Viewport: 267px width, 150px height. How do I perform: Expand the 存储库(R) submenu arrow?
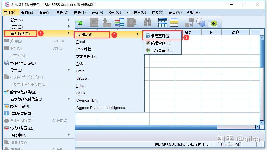(69, 134)
